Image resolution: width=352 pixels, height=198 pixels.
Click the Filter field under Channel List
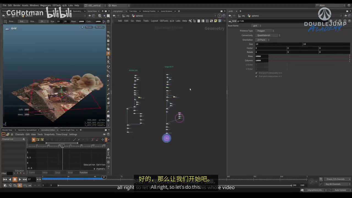[10, 173]
